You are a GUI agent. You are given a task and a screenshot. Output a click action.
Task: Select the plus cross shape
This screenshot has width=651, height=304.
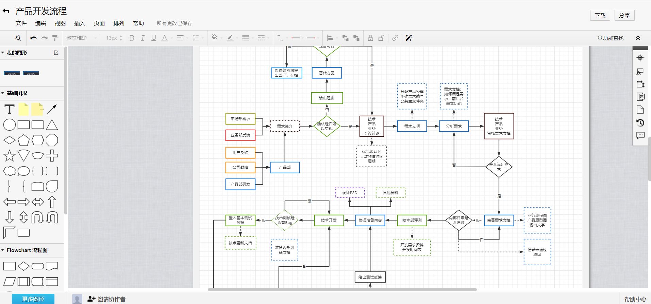(52, 156)
